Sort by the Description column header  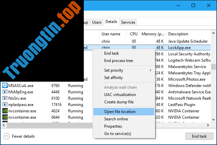click(188, 34)
